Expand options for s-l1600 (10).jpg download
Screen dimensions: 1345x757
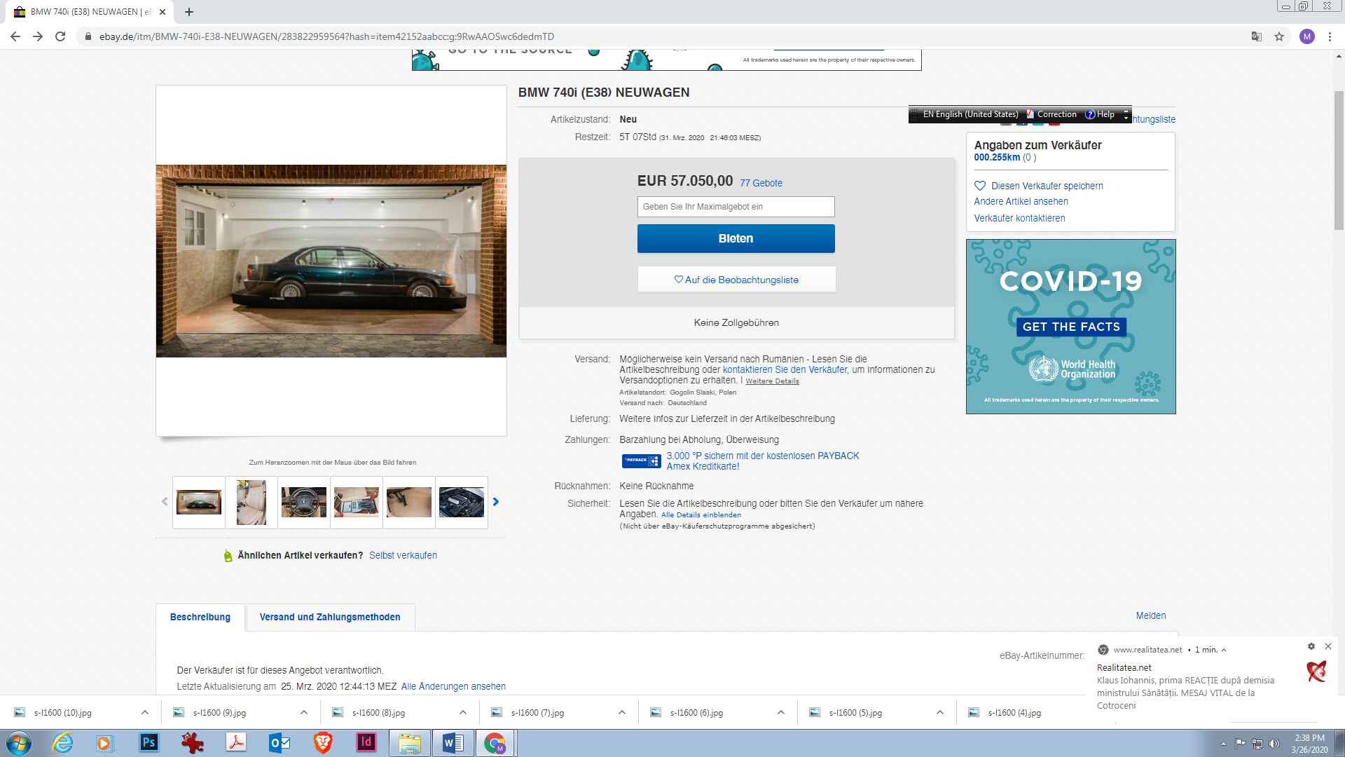pos(145,712)
